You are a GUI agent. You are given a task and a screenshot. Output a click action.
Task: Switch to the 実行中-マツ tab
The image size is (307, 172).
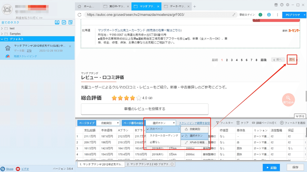click(x=116, y=7)
